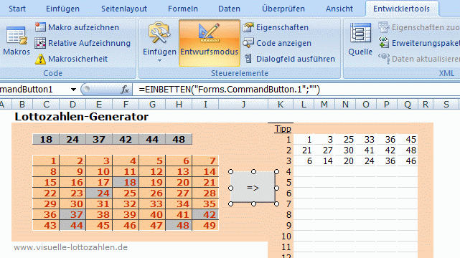Select column header J

(x=243, y=104)
